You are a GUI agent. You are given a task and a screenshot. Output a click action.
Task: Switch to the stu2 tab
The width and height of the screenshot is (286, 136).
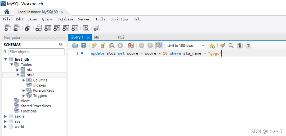coord(121,37)
